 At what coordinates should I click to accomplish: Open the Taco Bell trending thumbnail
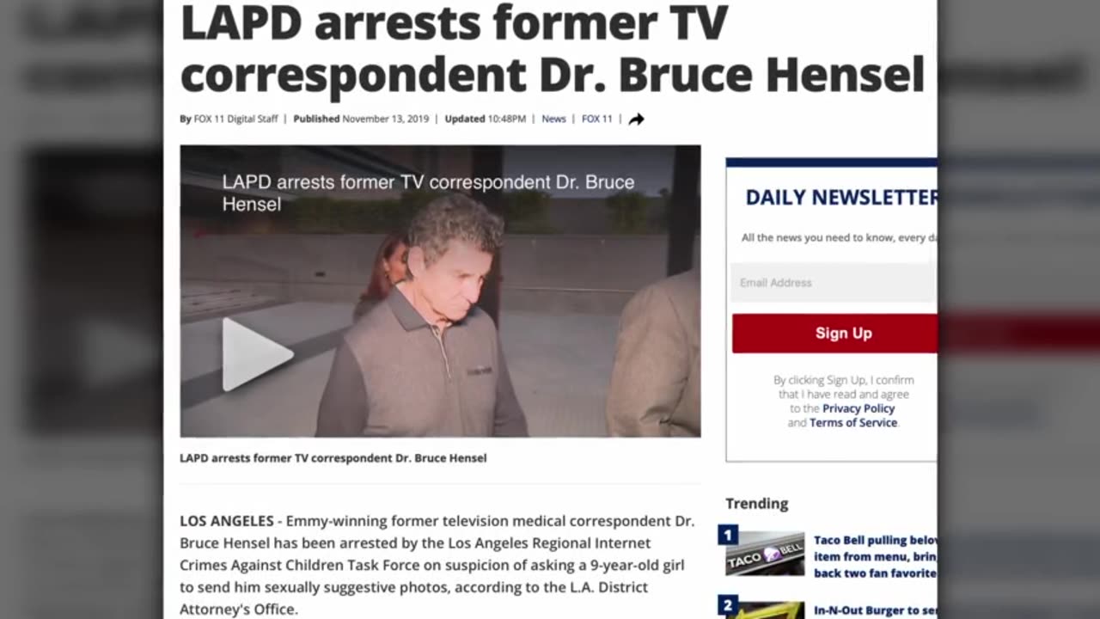tap(765, 555)
